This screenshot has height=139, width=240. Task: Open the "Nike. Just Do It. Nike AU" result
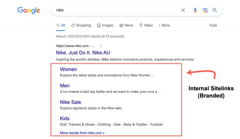[x=83, y=53]
